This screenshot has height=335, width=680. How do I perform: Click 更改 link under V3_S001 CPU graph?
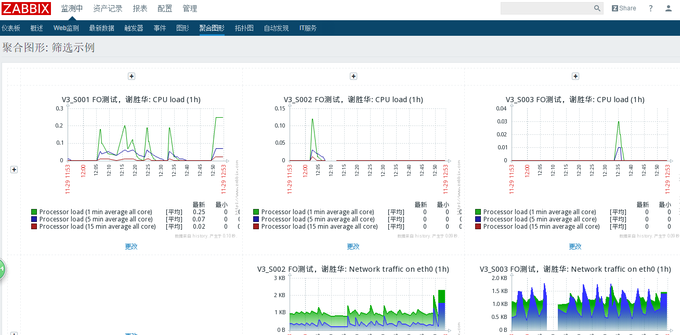click(132, 246)
